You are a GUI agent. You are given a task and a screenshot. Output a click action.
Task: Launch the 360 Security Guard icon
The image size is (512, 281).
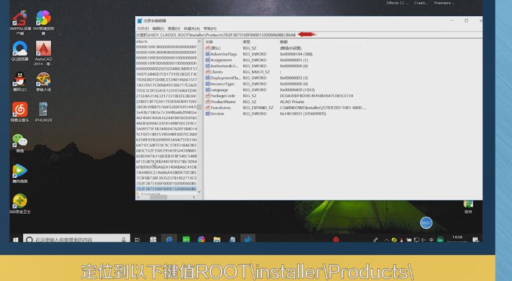pyautogui.click(x=20, y=202)
